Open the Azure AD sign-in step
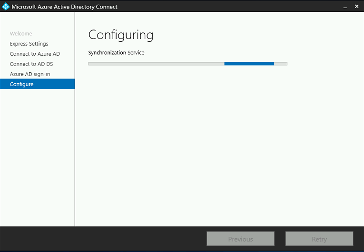 [30, 74]
